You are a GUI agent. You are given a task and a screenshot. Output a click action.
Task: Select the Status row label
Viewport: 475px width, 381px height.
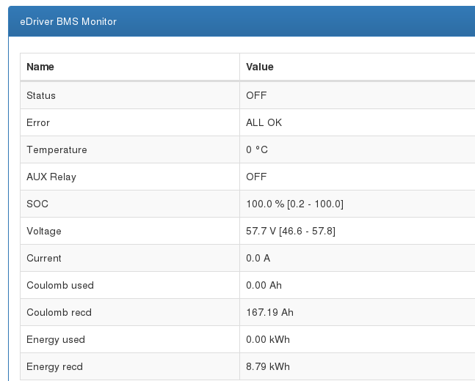point(41,95)
